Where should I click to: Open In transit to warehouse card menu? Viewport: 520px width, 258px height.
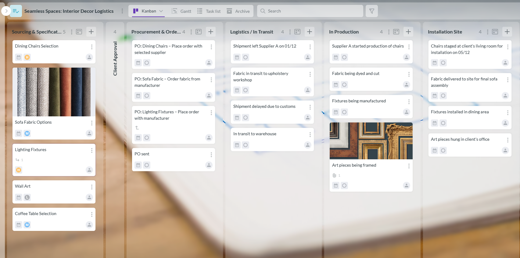pos(310,134)
